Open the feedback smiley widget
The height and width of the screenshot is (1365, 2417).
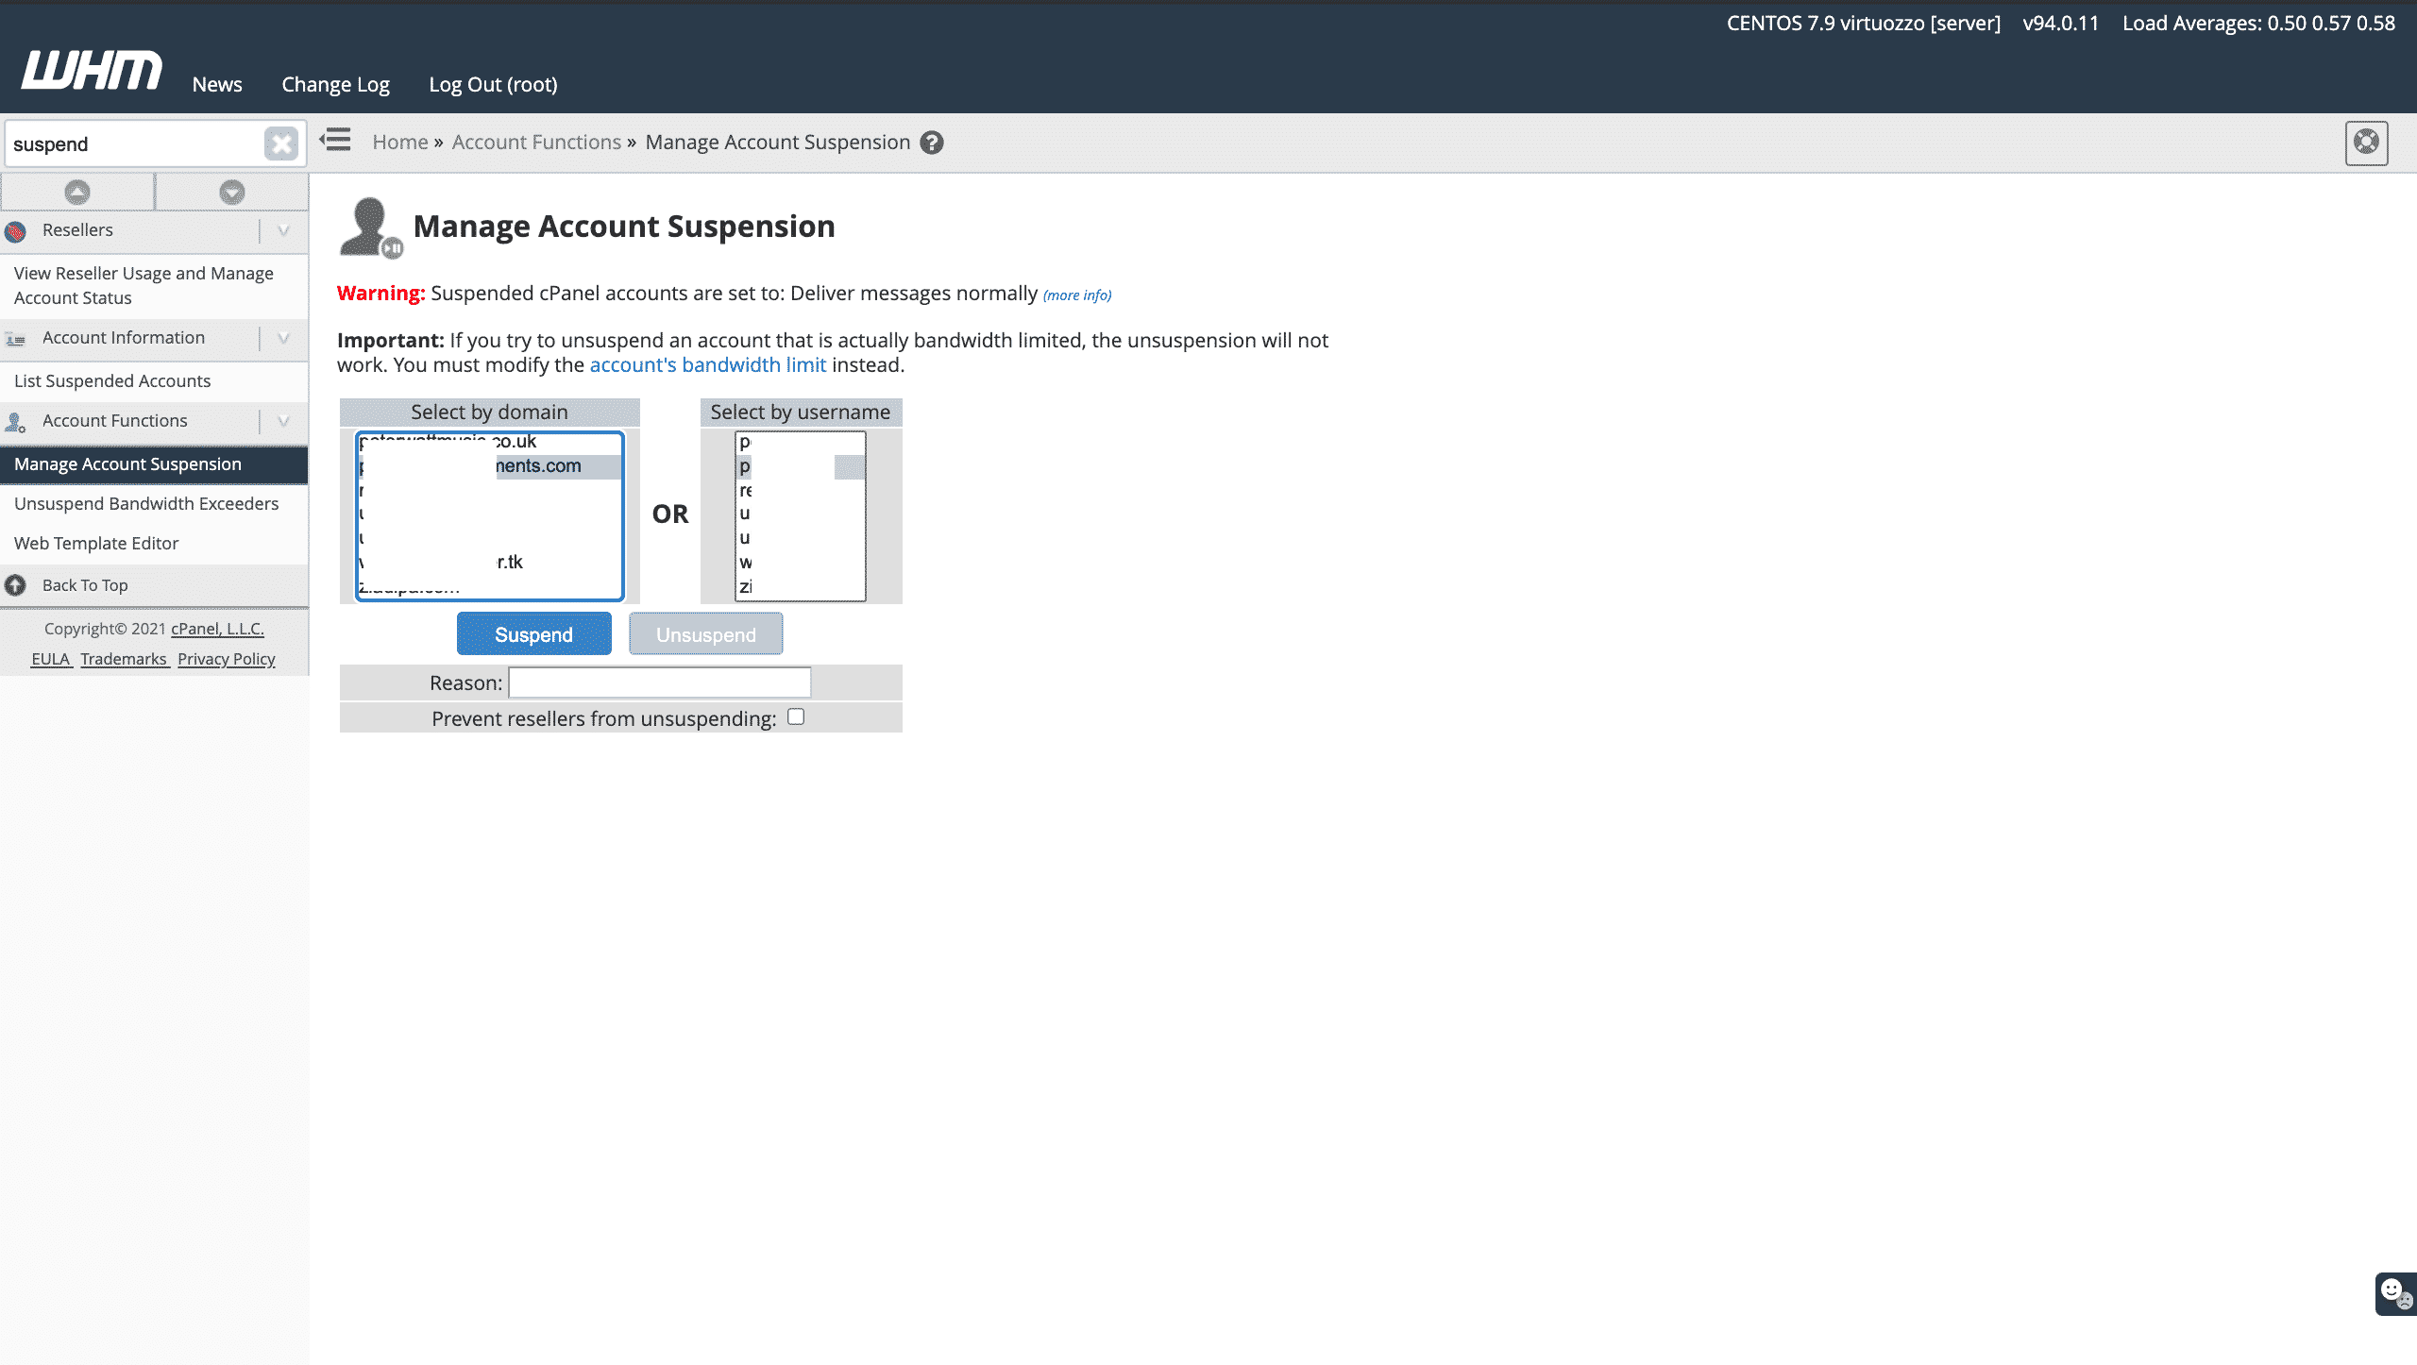(2395, 1293)
